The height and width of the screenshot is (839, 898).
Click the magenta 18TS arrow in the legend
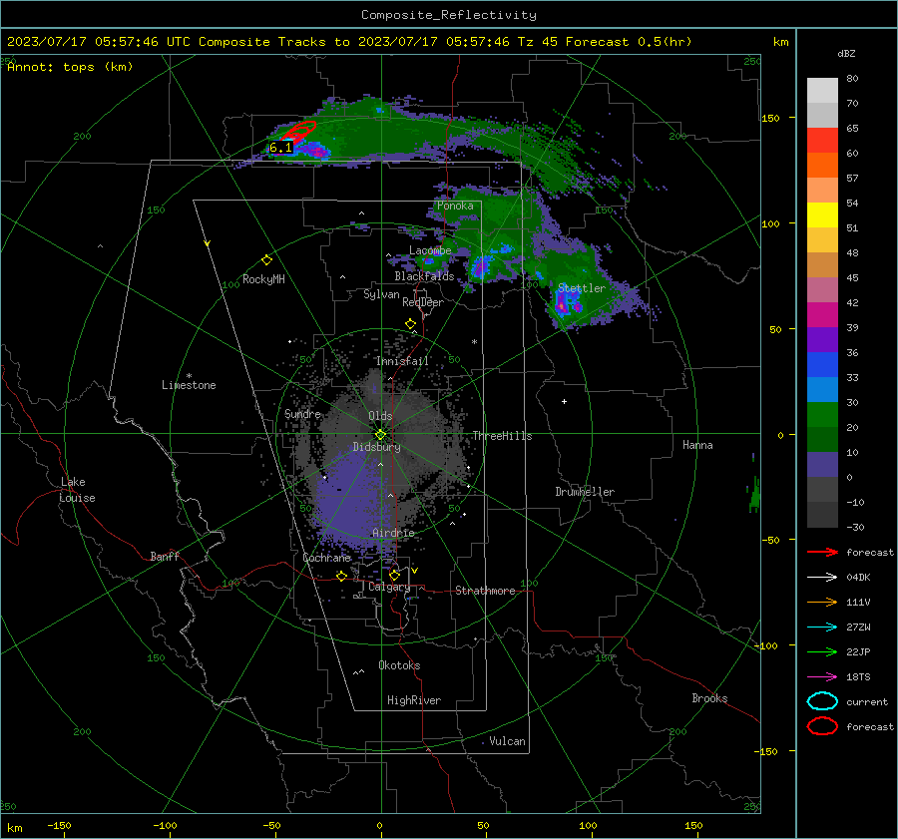pyautogui.click(x=822, y=677)
